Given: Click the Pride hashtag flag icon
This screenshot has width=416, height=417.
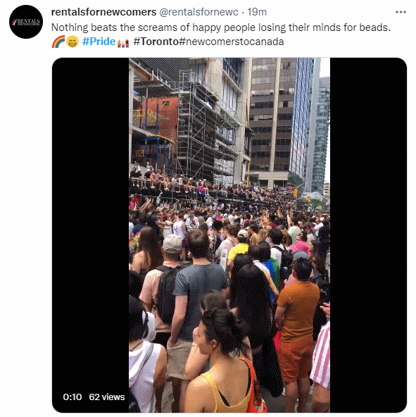Looking at the screenshot, I should coord(123,42).
